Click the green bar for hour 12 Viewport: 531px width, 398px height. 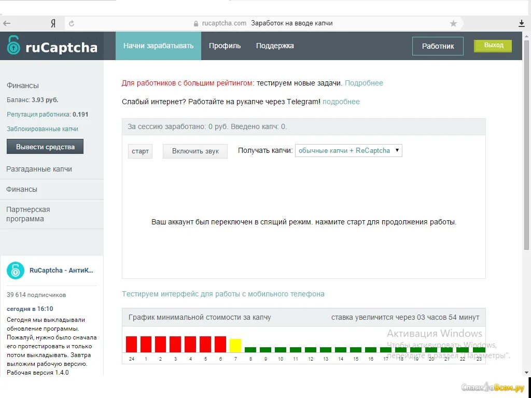(311, 350)
